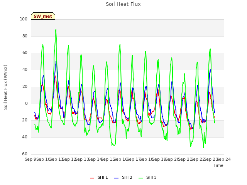Toggle the SHF3 legend entry
This screenshot has height=185, width=247.
tap(147, 177)
